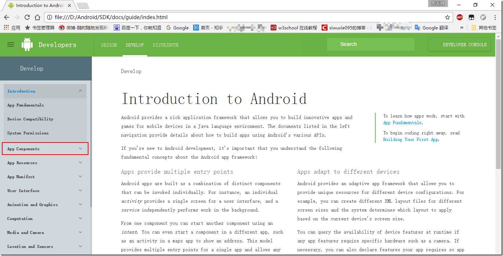Click the Animation and Graphics label text
Screen dimensions: 503x256
pyautogui.click(x=32, y=205)
